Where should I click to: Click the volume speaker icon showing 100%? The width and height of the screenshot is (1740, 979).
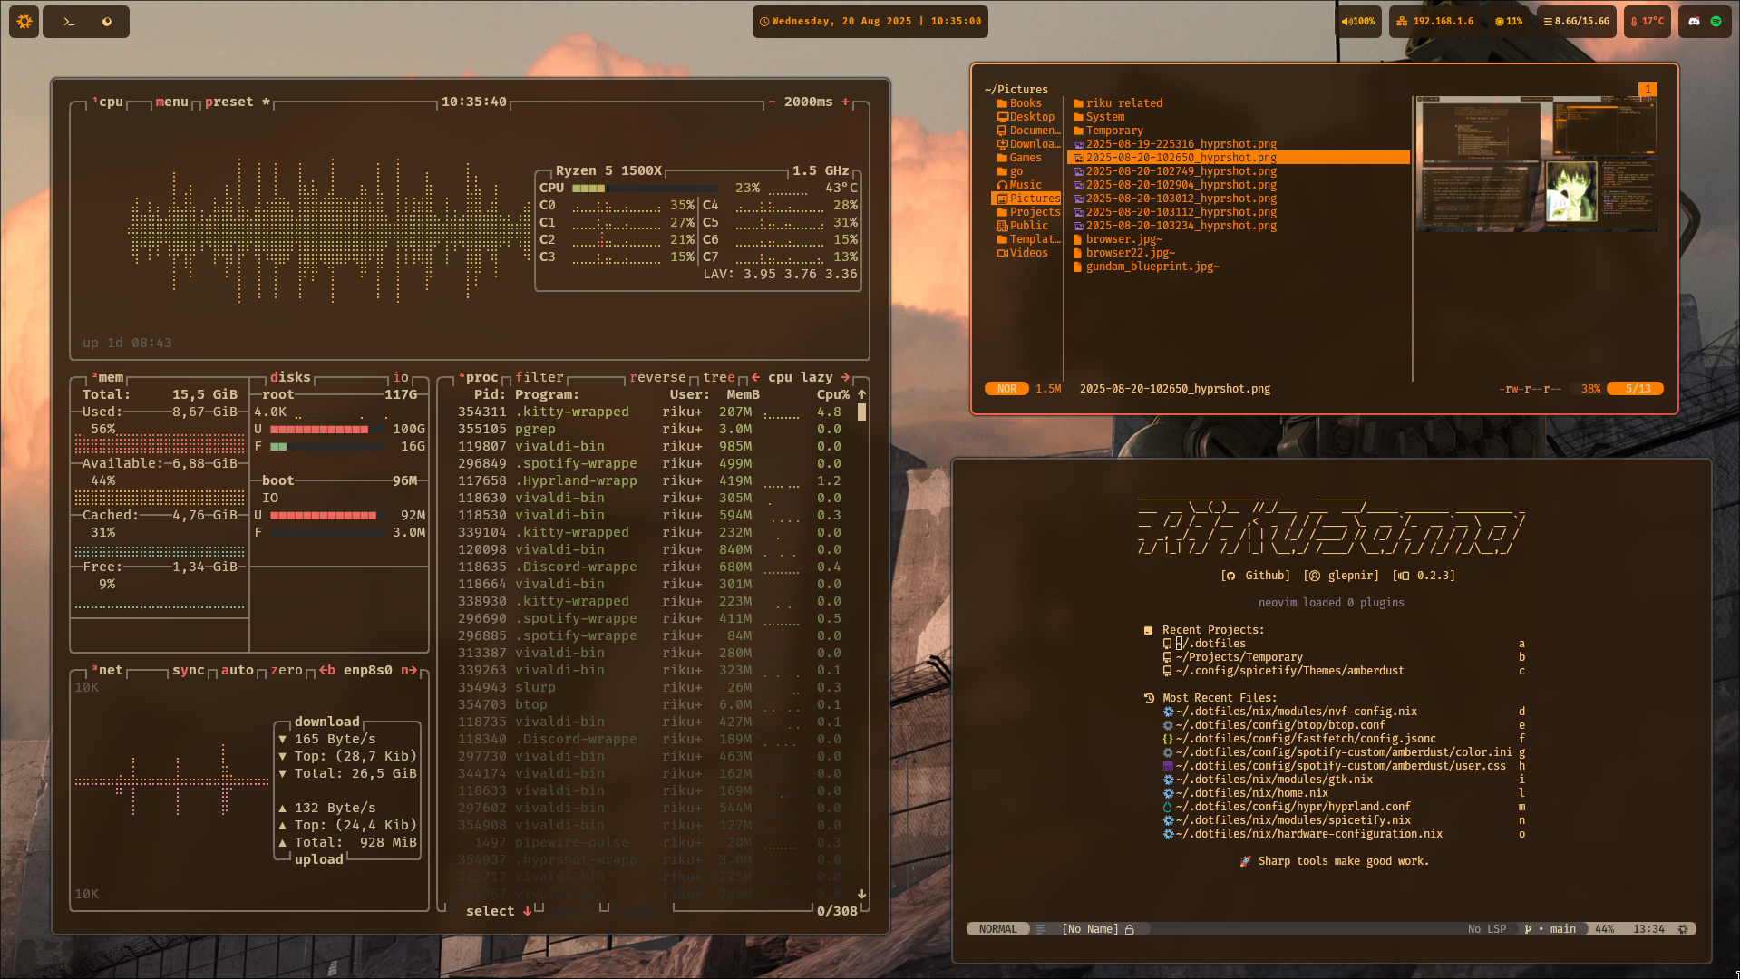pyautogui.click(x=1346, y=22)
